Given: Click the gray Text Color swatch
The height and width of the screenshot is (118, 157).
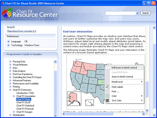Looking at the screenshot, I should pyautogui.click(x=107, y=101).
